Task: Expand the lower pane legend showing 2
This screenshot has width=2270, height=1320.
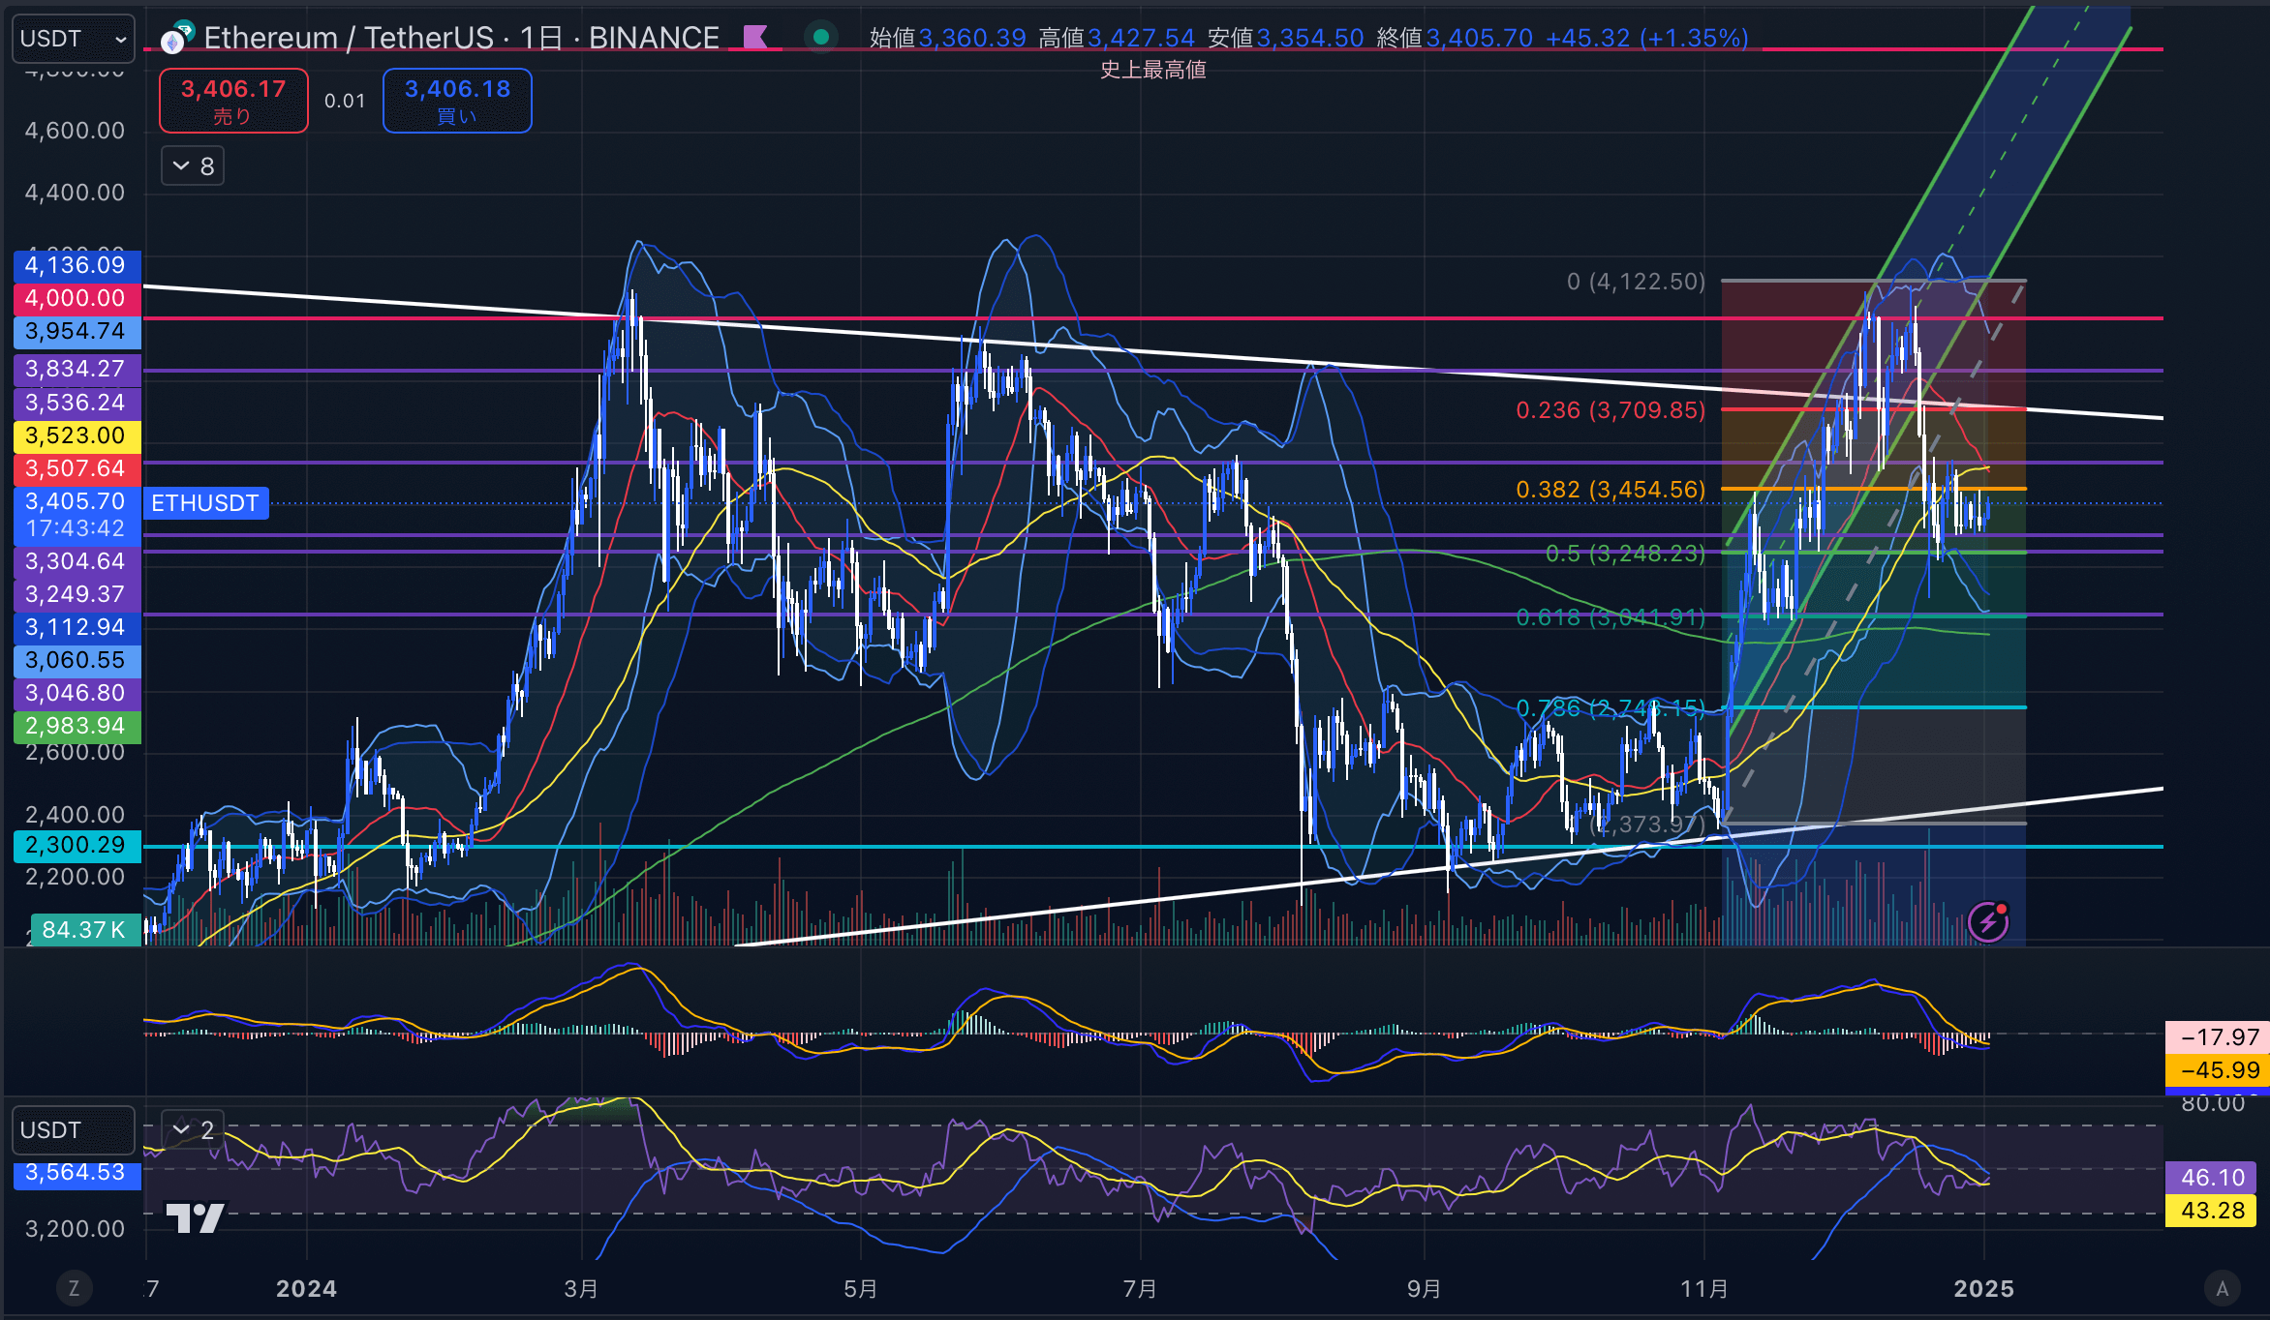Action: click(x=193, y=1129)
